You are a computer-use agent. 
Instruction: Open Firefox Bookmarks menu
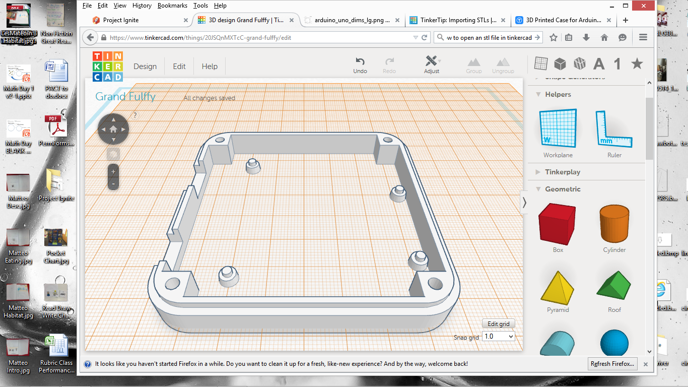(x=172, y=6)
